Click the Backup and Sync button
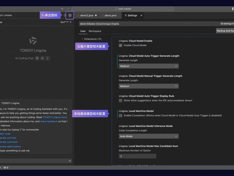234x176 pixels. pos(225,31)
